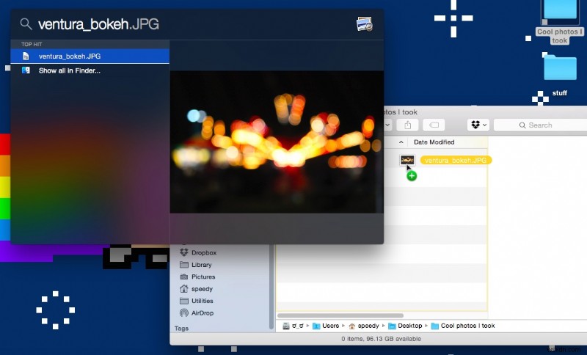This screenshot has width=587, height=355.
Task: Click the Library folder icon in sidebar
Action: (184, 265)
